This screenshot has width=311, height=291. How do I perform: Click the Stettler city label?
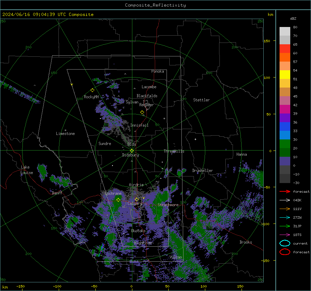201,100
